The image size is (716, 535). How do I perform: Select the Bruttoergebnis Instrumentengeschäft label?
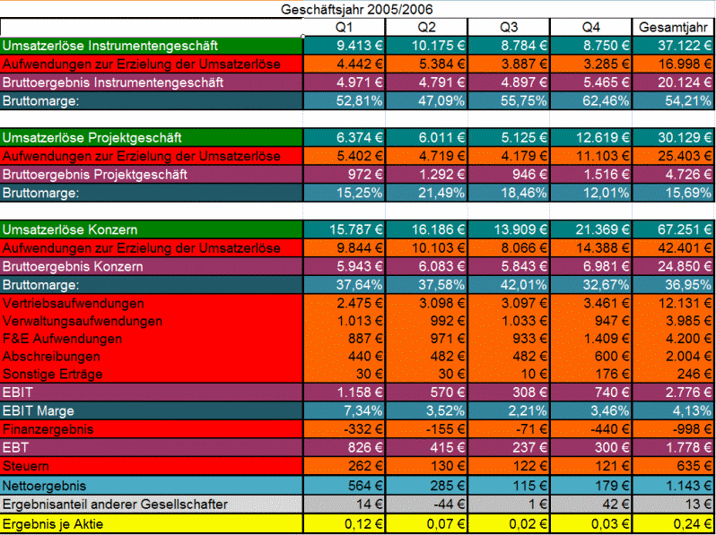(152, 82)
